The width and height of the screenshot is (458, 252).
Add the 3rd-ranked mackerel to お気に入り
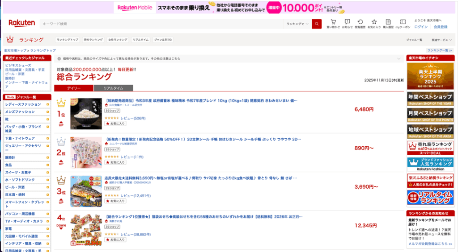tap(114, 201)
